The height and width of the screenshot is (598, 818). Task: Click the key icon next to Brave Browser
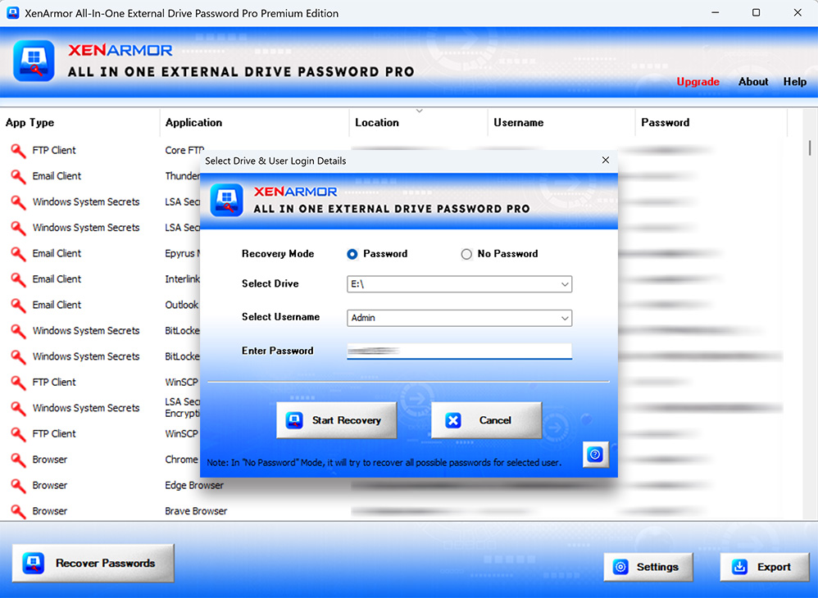point(18,511)
